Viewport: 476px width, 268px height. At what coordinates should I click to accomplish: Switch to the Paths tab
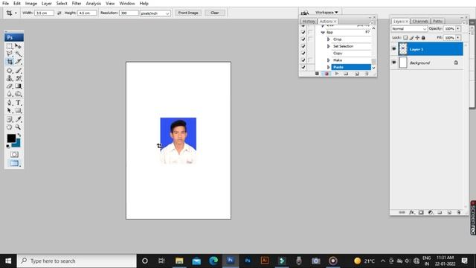pyautogui.click(x=437, y=22)
